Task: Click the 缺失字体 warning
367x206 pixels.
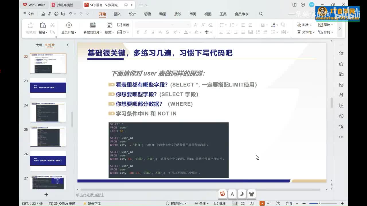Action: [x=92, y=203]
